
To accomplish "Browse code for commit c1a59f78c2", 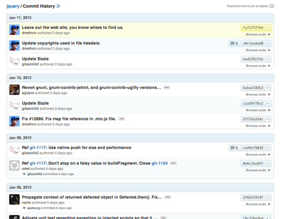I will click(x=258, y=110).
